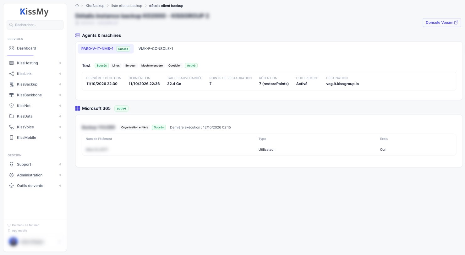
Task: Click the KissNet shield icon
Action: (12, 106)
